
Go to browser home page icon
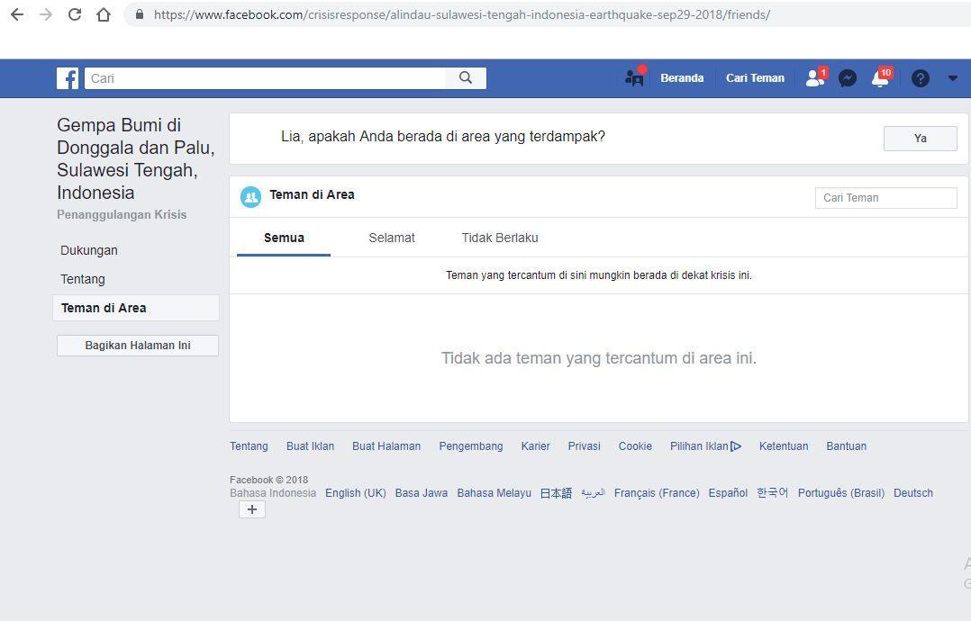click(104, 14)
